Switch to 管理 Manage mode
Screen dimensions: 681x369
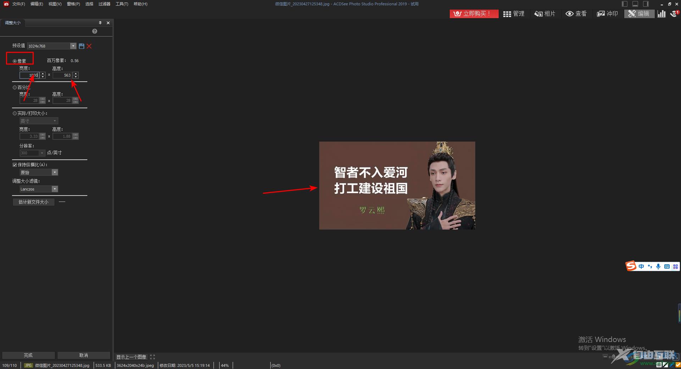(x=514, y=13)
